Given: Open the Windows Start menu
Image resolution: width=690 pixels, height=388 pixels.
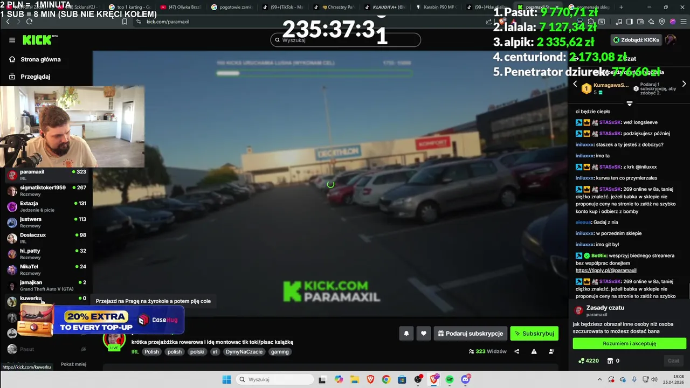Looking at the screenshot, I should point(226,379).
